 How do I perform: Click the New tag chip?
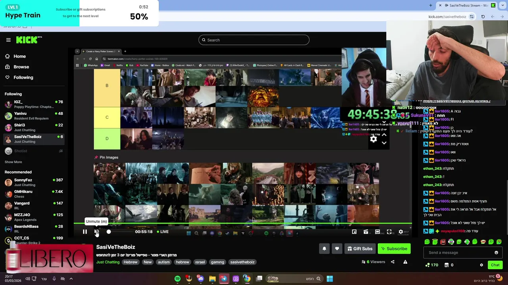(x=148, y=262)
